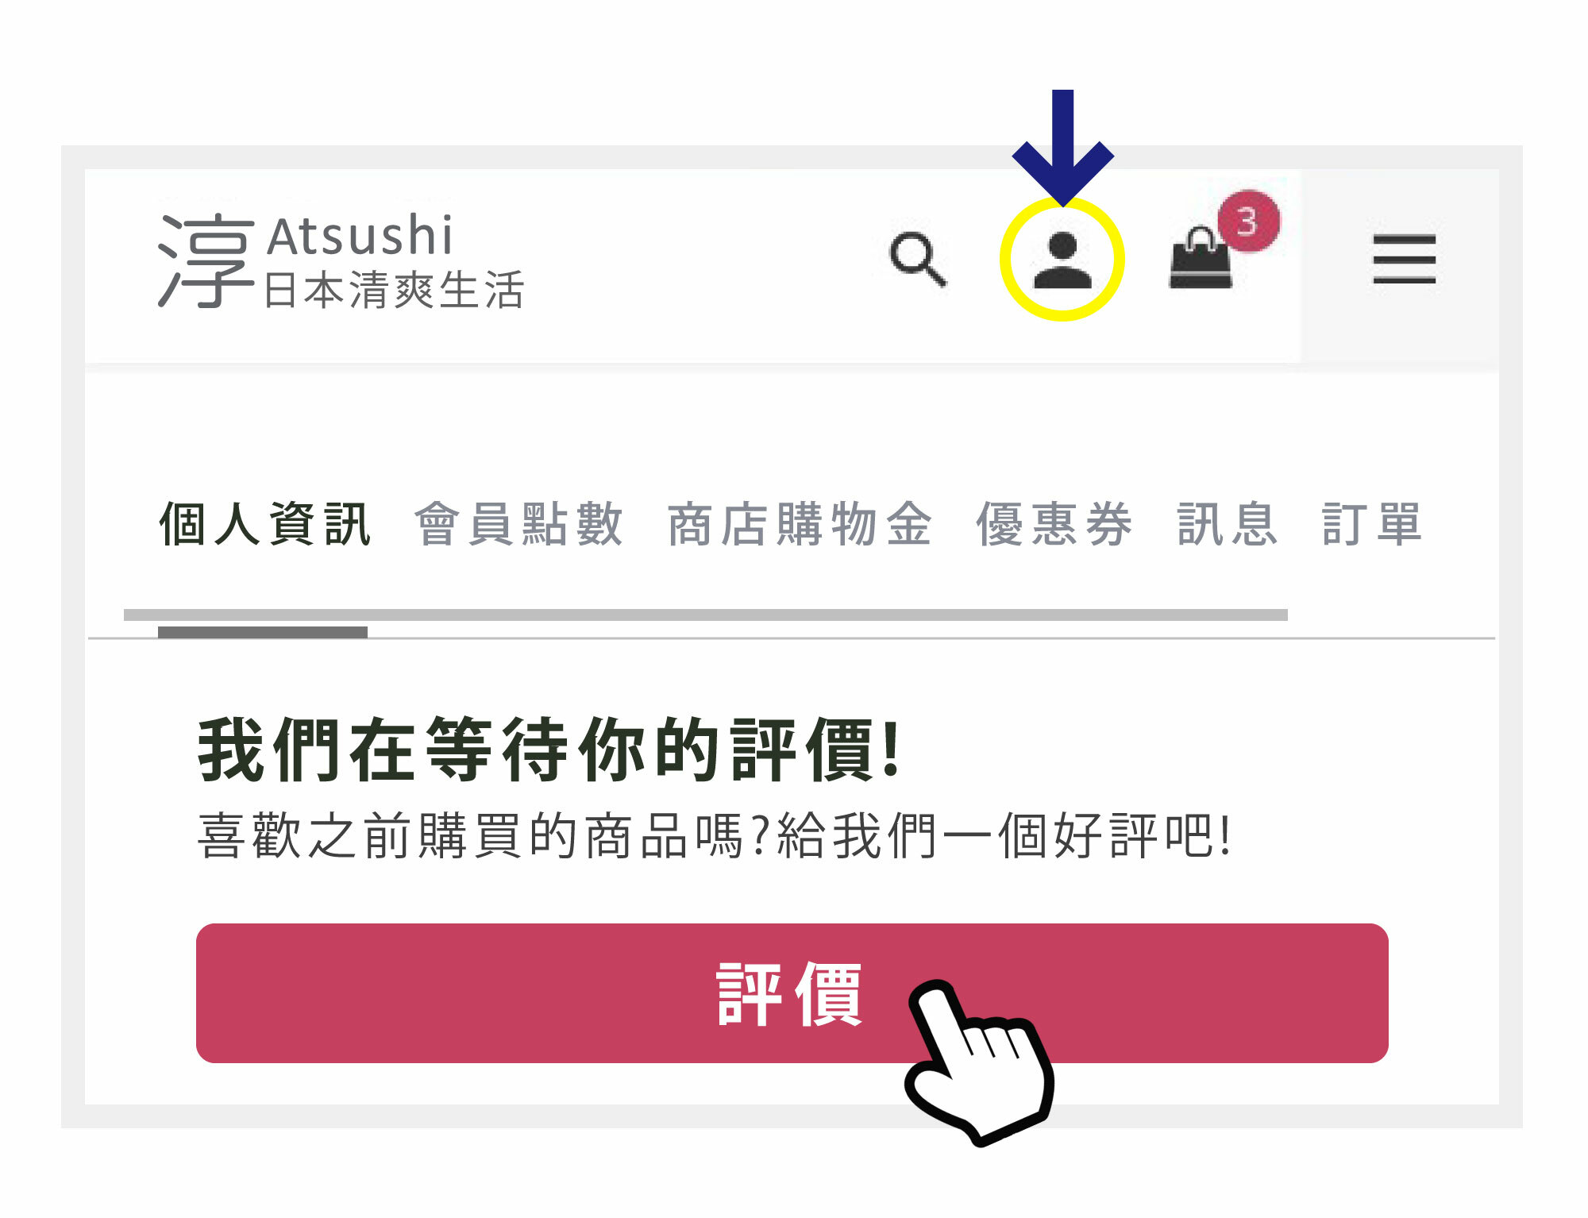This screenshot has height=1218, width=1588.
Task: Click the 日本清爽生活 logo text
Action: (394, 290)
